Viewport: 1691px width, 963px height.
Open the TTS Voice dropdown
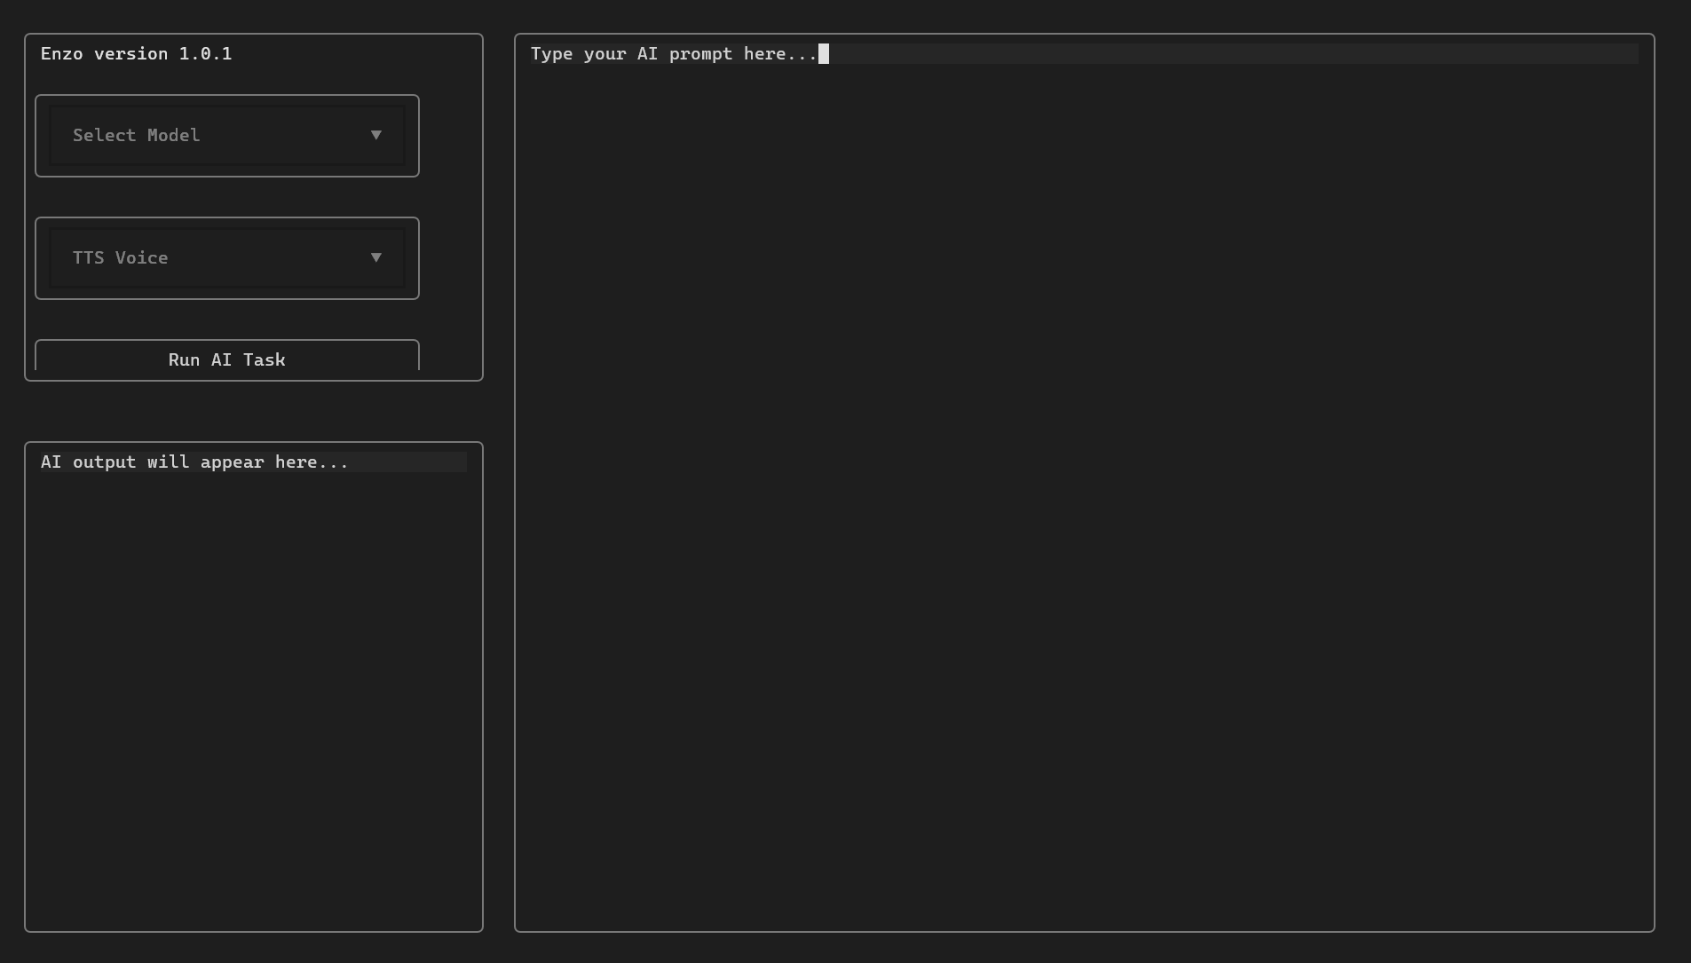click(227, 258)
